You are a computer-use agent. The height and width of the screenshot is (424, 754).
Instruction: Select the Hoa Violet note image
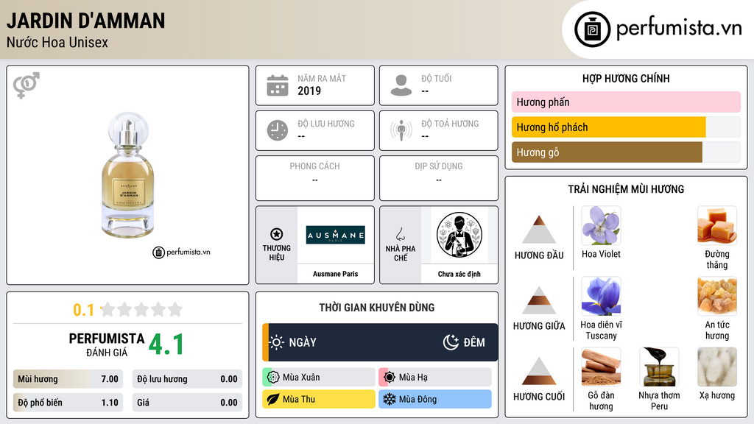coord(601,225)
